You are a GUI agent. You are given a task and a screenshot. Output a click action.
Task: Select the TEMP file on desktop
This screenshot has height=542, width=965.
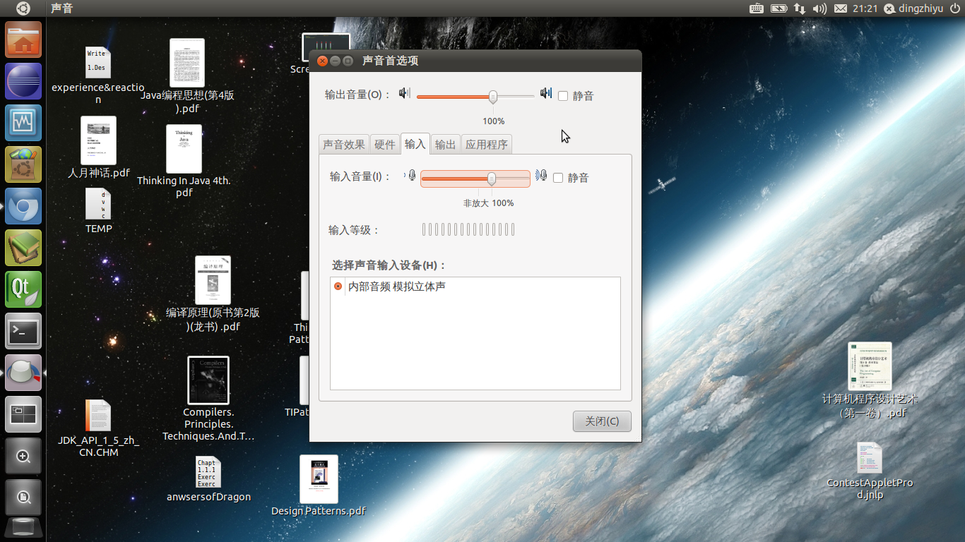[x=99, y=211]
